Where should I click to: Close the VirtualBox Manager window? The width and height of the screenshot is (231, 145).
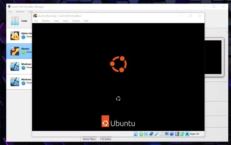pyautogui.click(x=223, y=7)
